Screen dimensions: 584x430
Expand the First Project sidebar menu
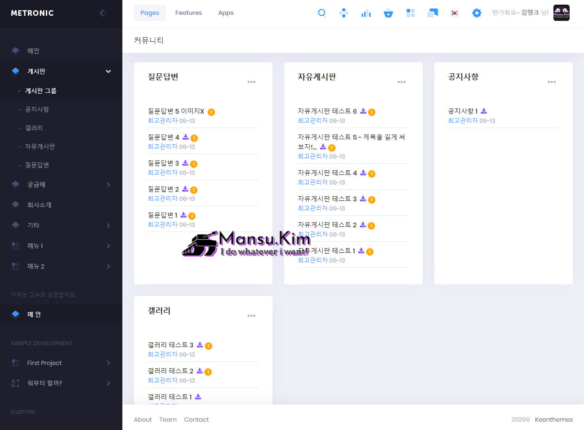coord(108,363)
